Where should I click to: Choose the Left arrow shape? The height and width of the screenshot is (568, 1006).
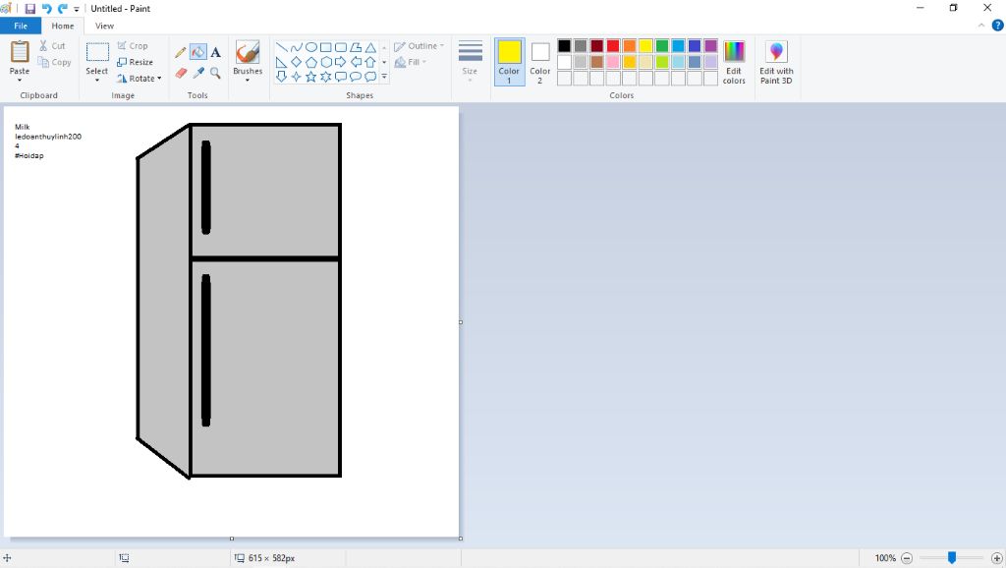[x=356, y=62]
